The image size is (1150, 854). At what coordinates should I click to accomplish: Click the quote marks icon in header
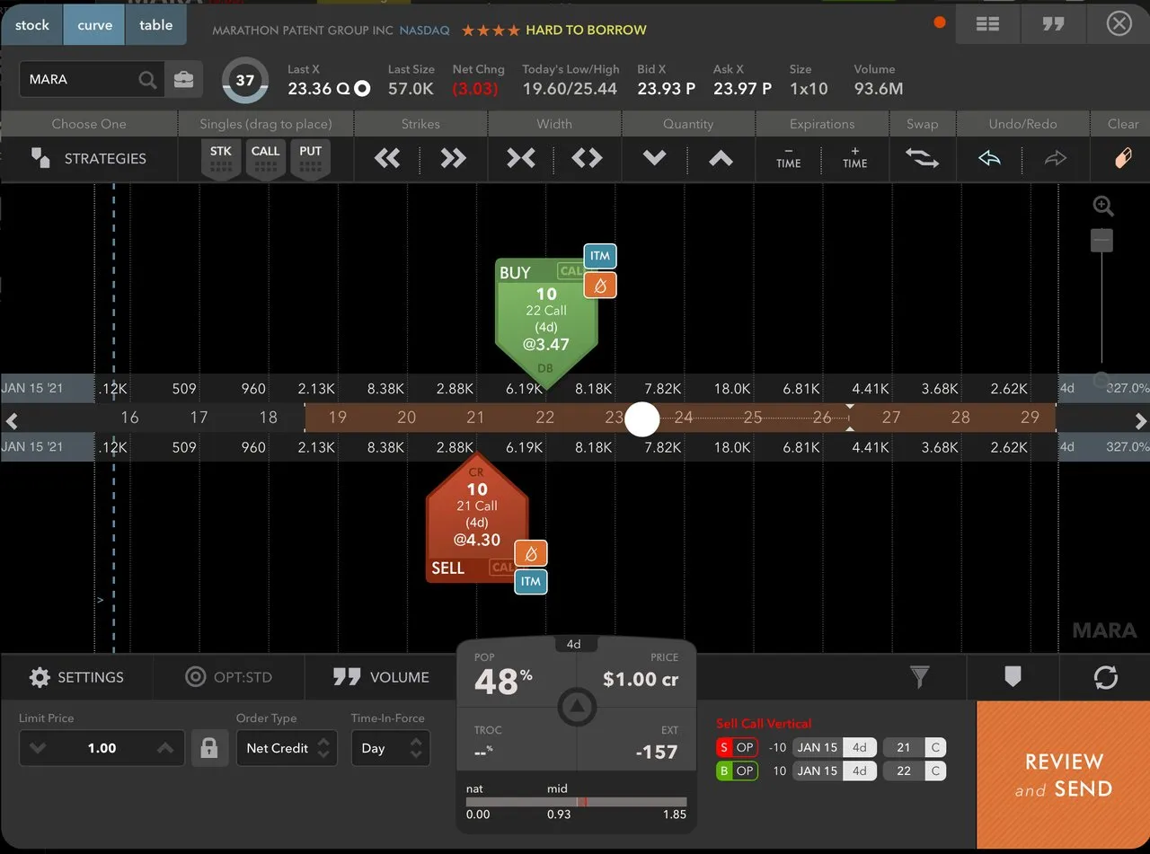(1053, 24)
